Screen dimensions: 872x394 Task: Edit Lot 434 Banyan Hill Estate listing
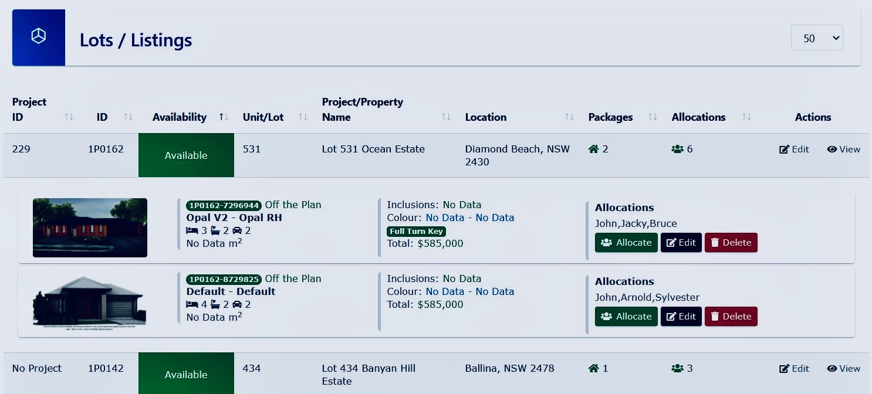pyautogui.click(x=794, y=369)
